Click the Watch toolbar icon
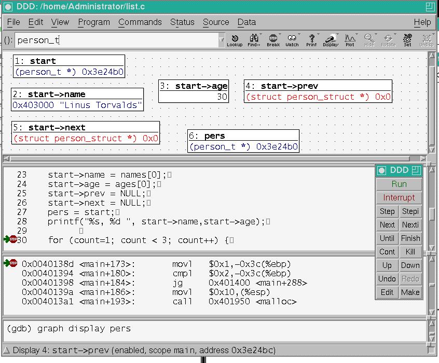 (292, 41)
